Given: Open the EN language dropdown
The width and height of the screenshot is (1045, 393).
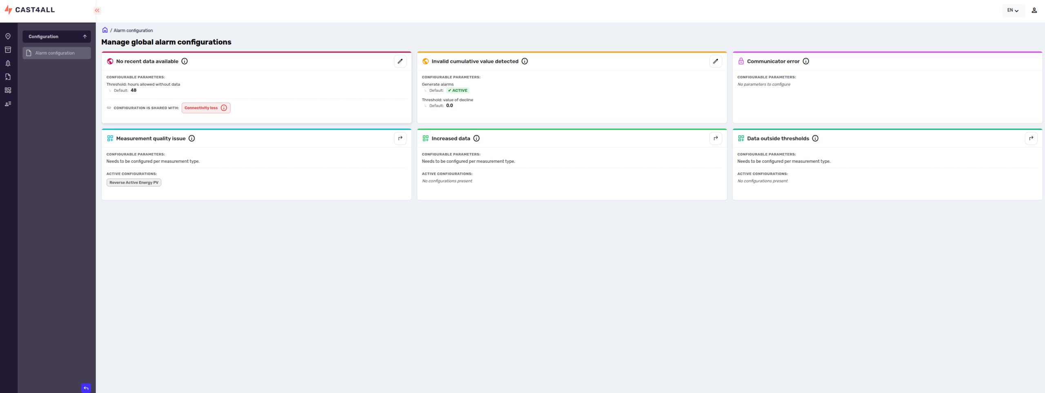Looking at the screenshot, I should point(1013,10).
